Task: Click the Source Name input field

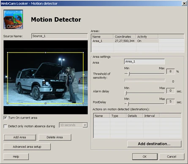Action: click(60, 36)
